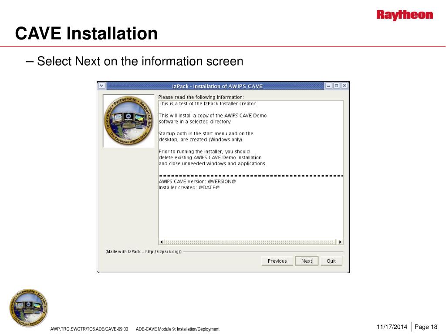
Task: Click the AWIPS team emblem in slide footer
Action: 29,307
